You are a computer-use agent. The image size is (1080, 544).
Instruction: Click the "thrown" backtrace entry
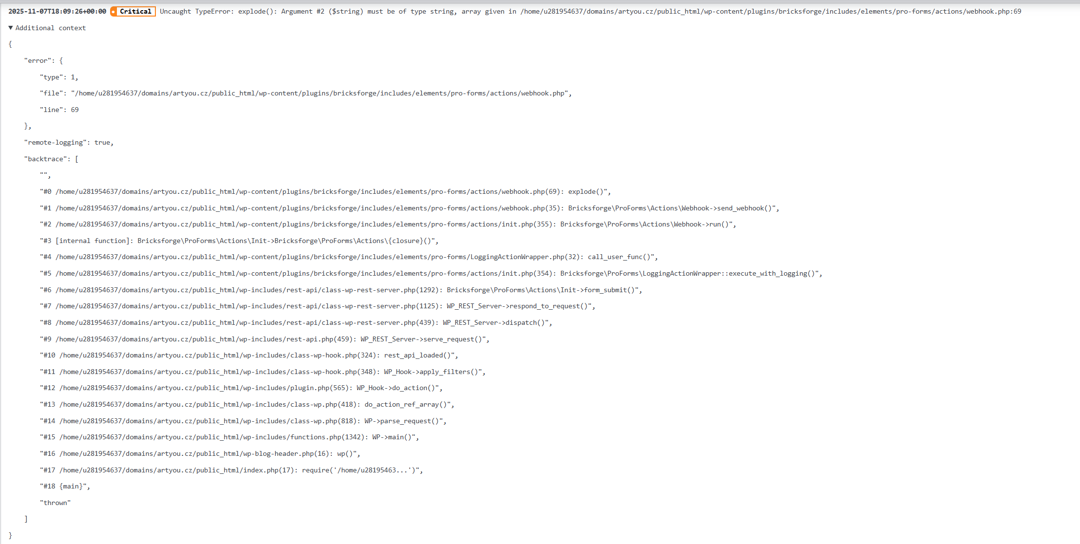pyautogui.click(x=55, y=503)
